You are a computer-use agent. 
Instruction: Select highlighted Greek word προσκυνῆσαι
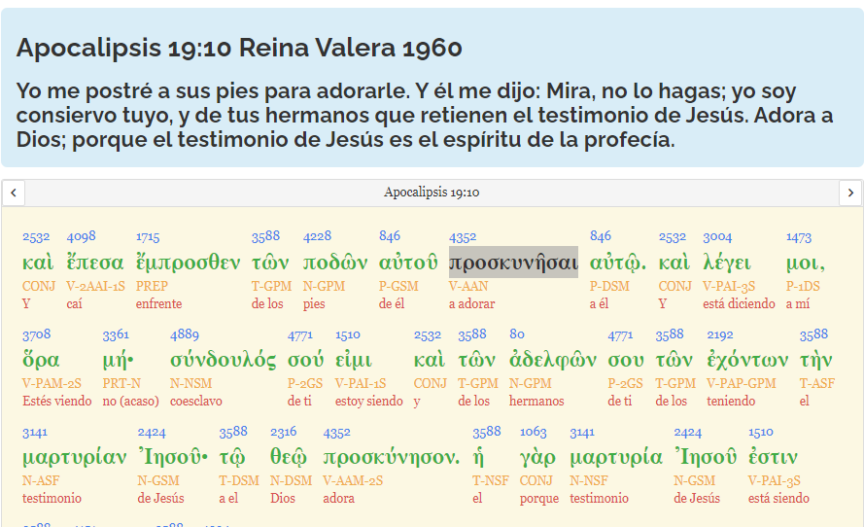[513, 263]
